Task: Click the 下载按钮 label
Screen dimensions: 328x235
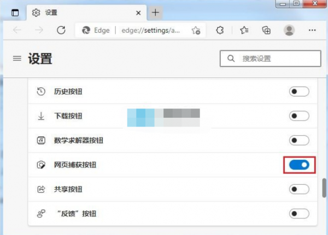Action: [x=68, y=116]
